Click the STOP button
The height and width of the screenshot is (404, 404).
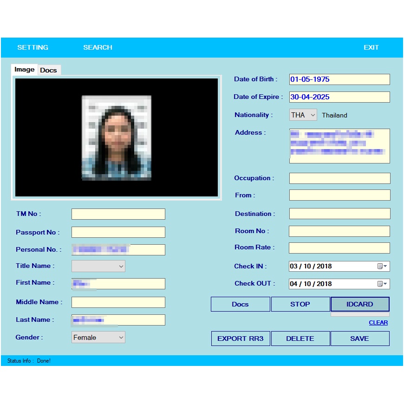tap(300, 304)
